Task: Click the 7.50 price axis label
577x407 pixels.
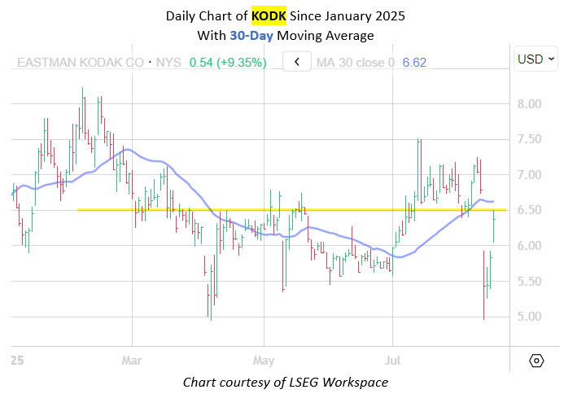Action: pyautogui.click(x=529, y=139)
